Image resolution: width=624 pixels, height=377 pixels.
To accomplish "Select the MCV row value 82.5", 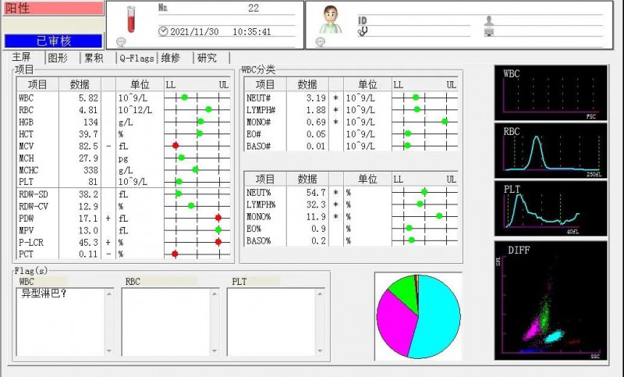I will pos(88,146).
